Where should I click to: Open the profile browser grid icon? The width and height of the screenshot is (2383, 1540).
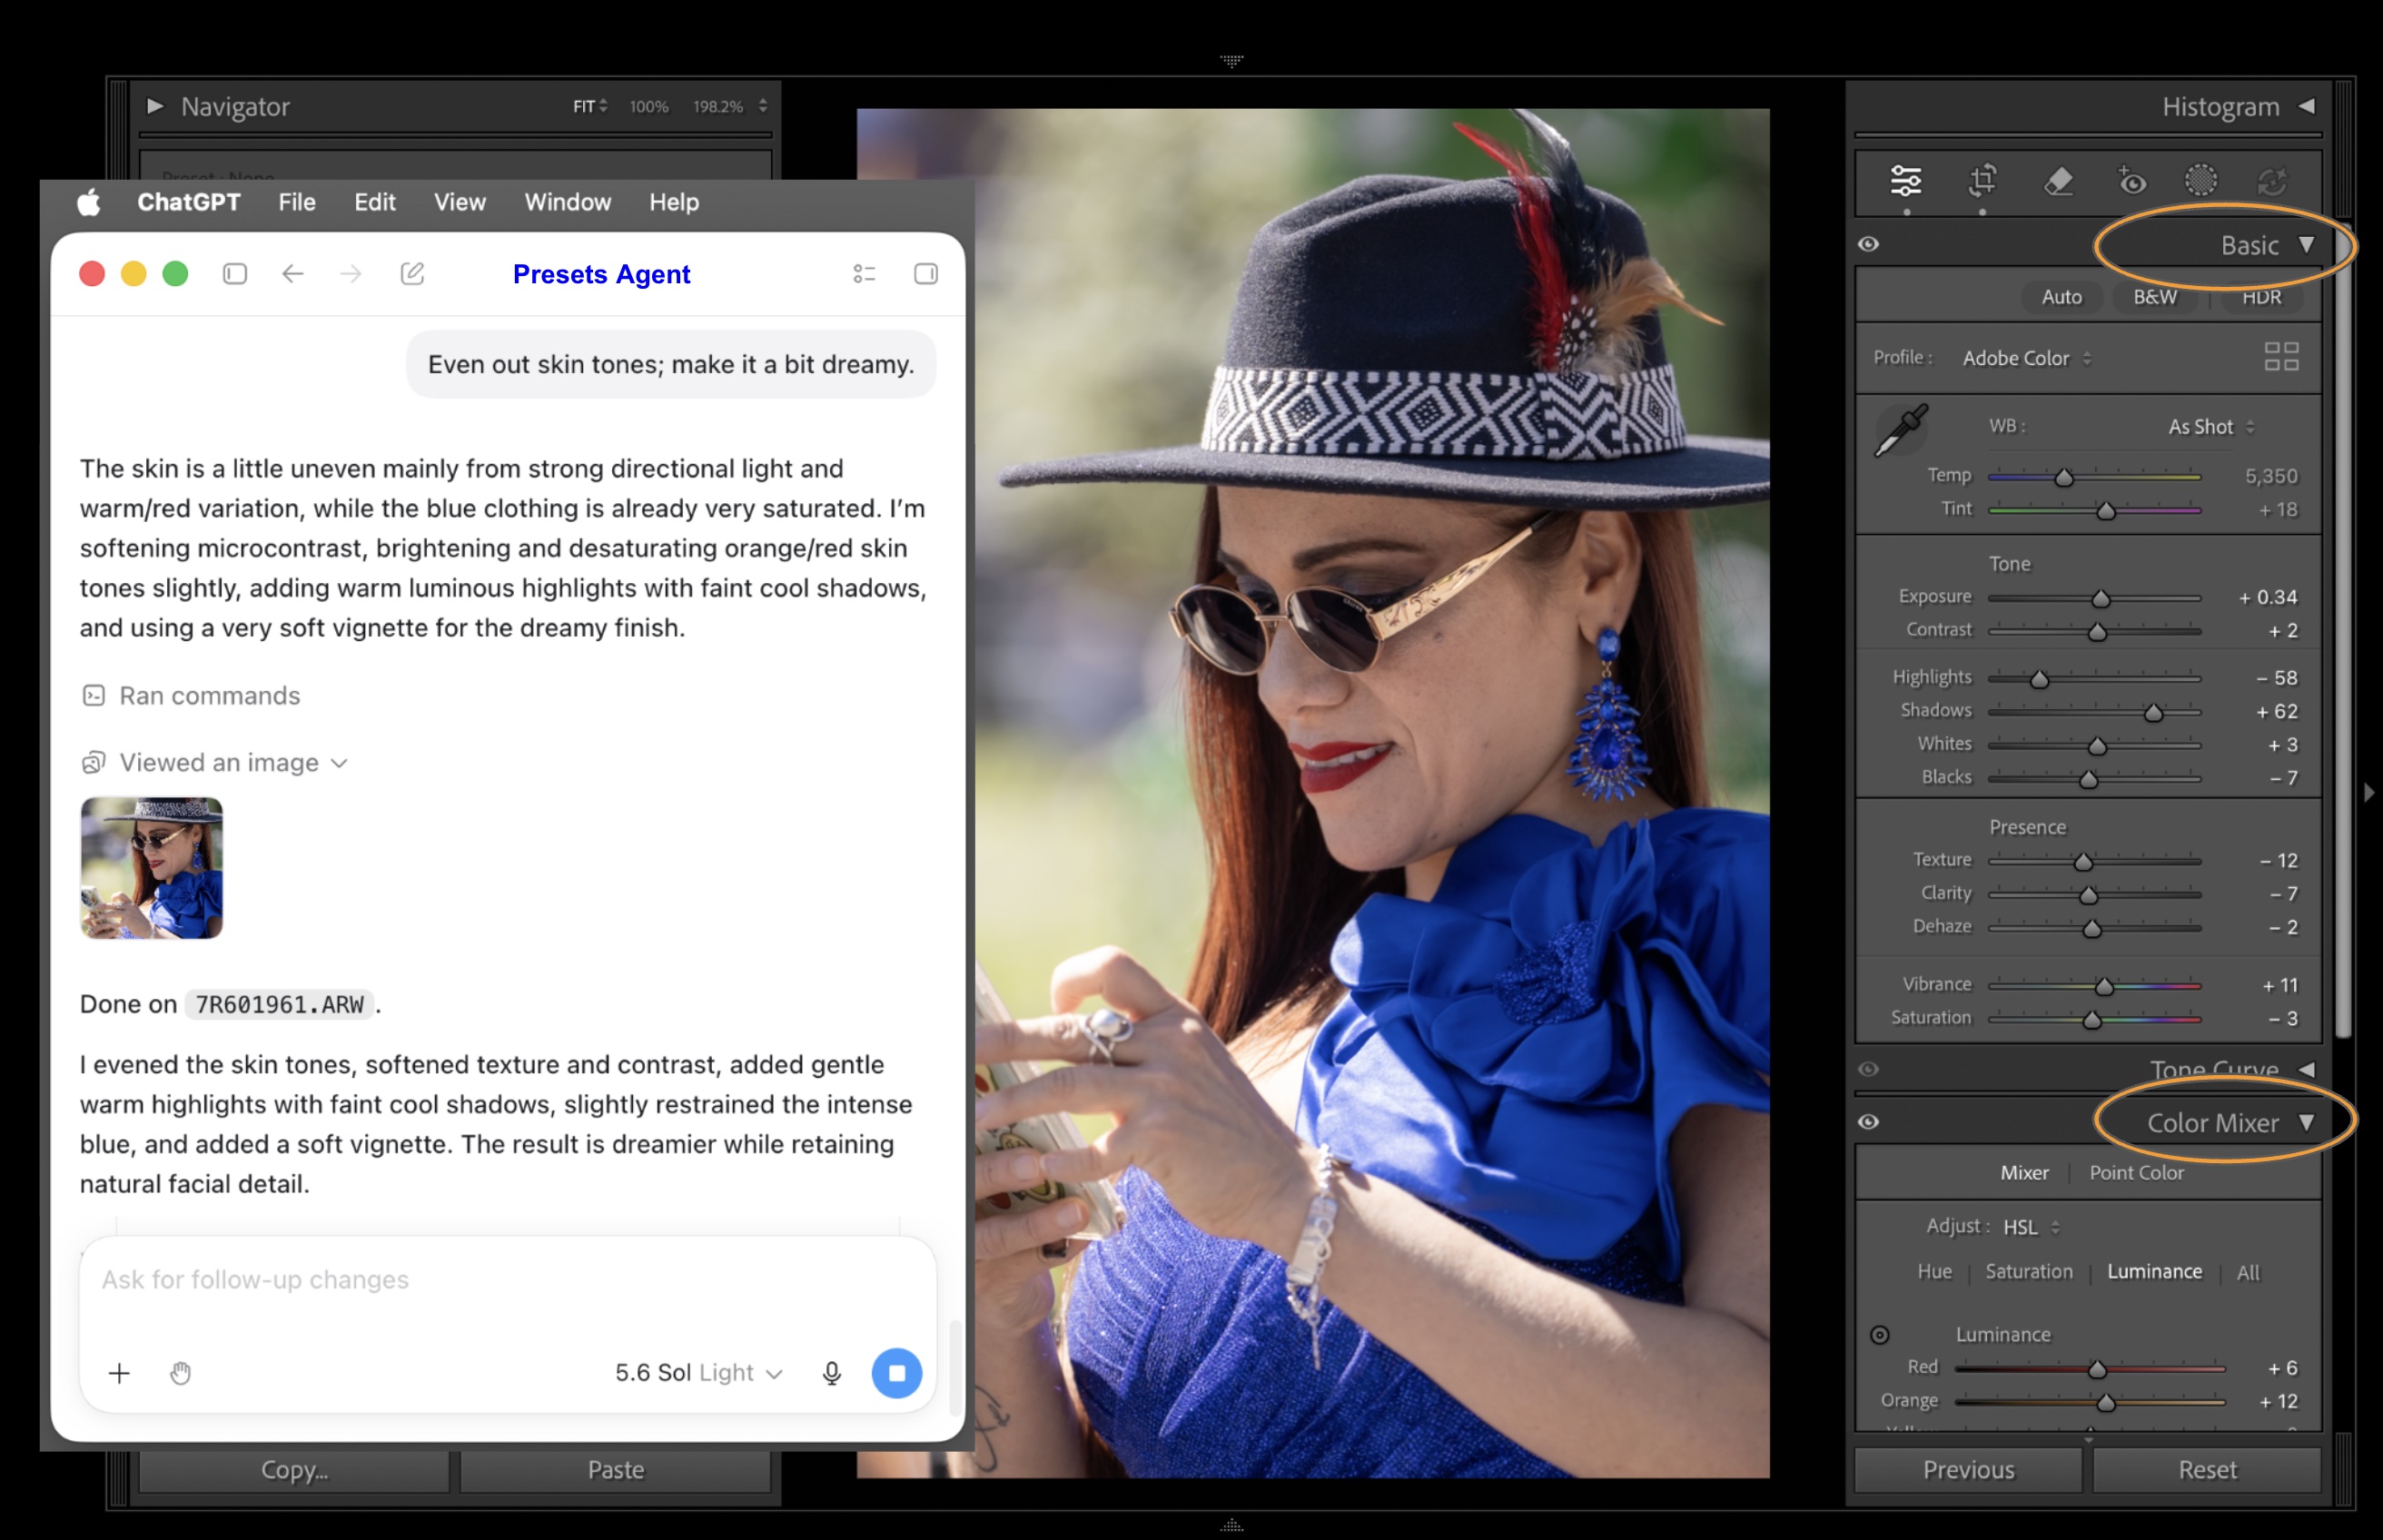[x=2282, y=357]
